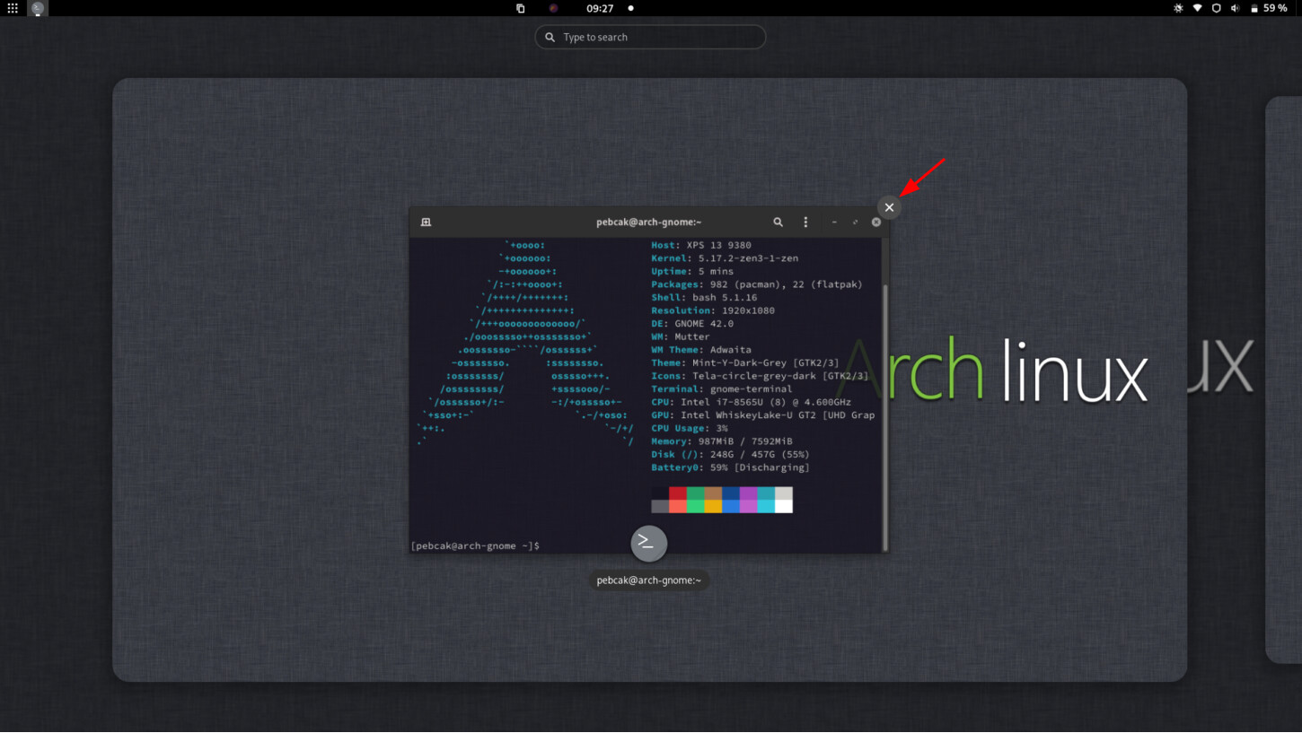The width and height of the screenshot is (1302, 733).
Task: Click the Icons: Tela-circle-grey-dark line
Action: [x=760, y=376]
